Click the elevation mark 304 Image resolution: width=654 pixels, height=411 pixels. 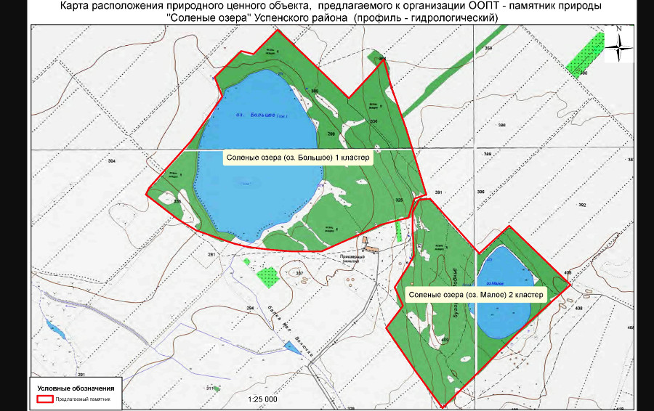point(112,160)
